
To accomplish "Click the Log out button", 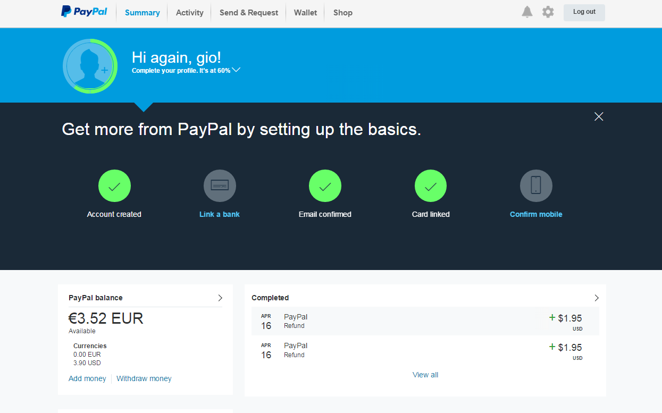I will 584,12.
